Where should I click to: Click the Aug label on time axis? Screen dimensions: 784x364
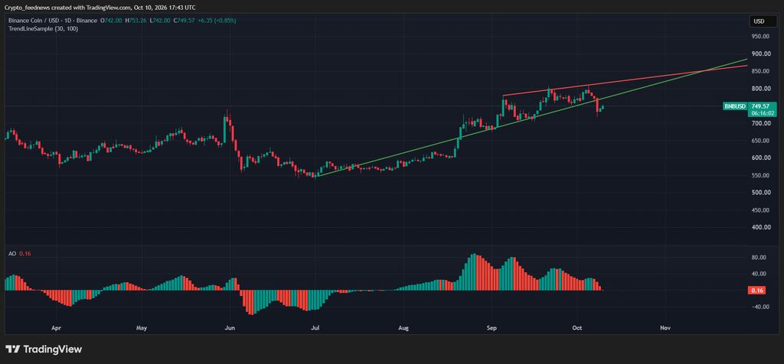[x=403, y=328]
